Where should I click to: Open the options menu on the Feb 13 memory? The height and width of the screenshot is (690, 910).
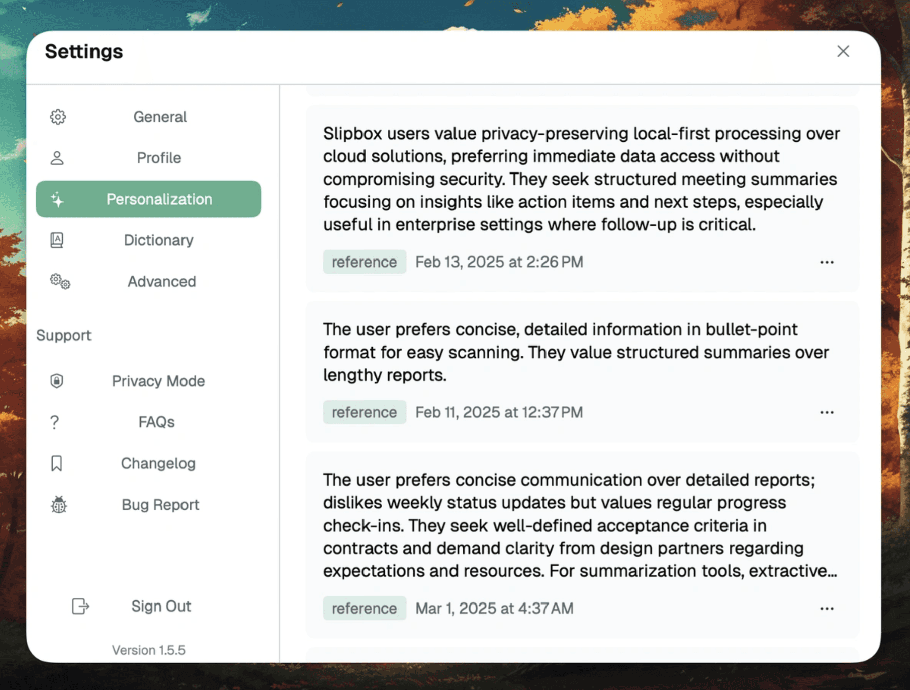tap(827, 262)
